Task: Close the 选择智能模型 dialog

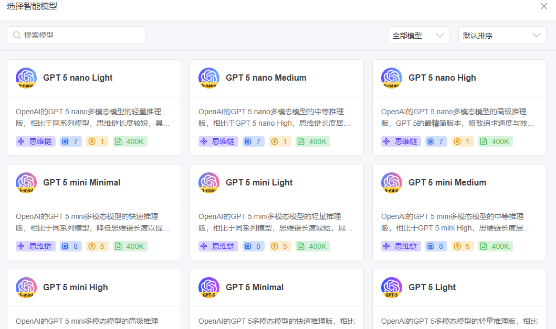Action: [x=543, y=6]
